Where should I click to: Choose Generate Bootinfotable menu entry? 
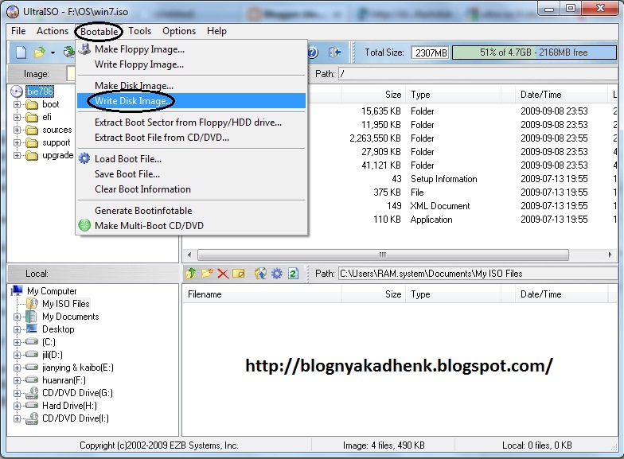pyautogui.click(x=191, y=210)
